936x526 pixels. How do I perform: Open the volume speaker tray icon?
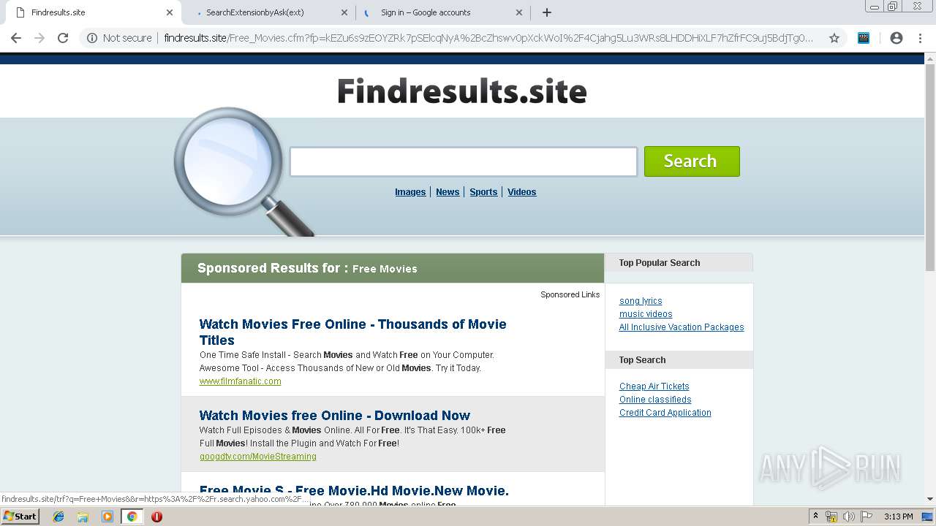pos(849,517)
